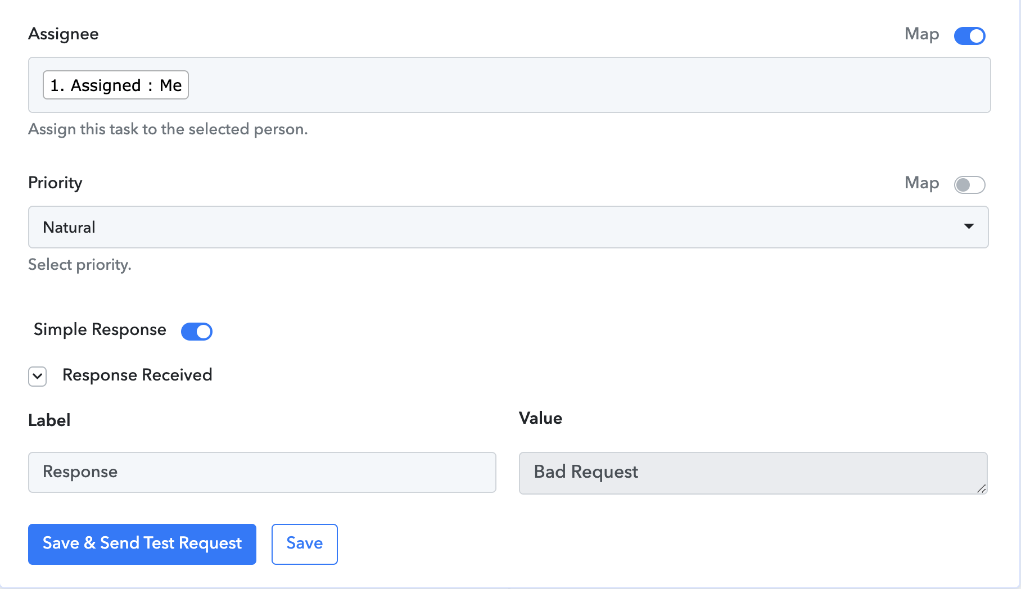This screenshot has width=1021, height=589.
Task: Turn off the Simple Response toggle
Action: click(x=196, y=332)
